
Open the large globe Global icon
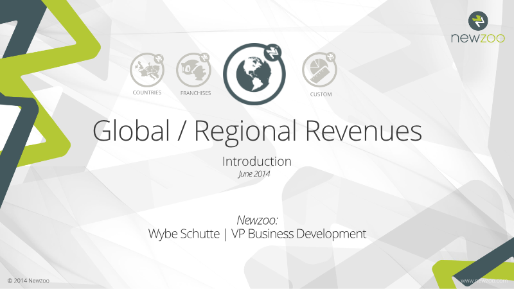click(x=254, y=74)
